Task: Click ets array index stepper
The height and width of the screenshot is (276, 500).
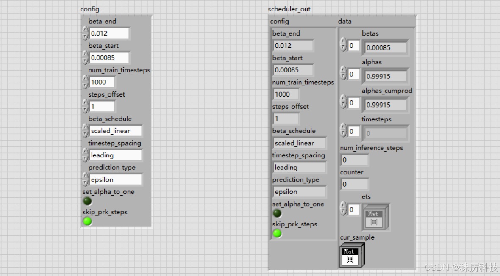Action: point(343,210)
